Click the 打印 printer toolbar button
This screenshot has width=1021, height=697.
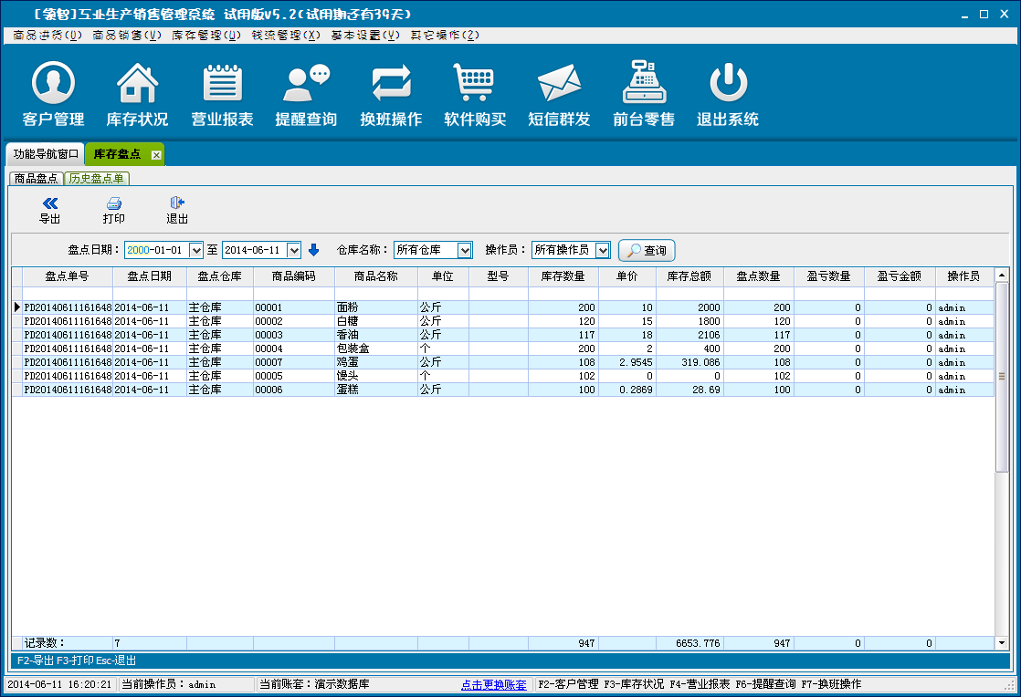pos(114,210)
